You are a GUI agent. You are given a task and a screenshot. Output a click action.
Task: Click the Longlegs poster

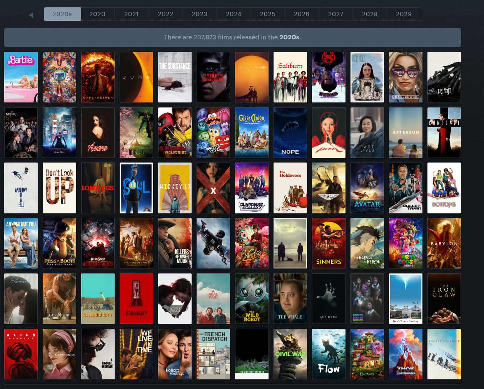click(98, 188)
